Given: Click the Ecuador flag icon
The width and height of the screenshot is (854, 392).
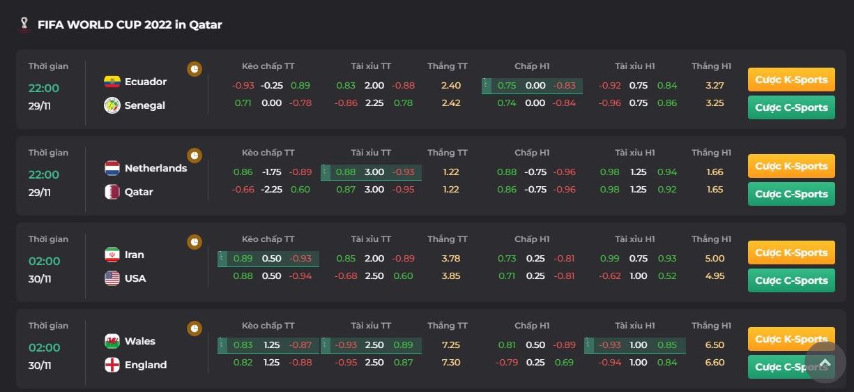Looking at the screenshot, I should pyautogui.click(x=112, y=82).
